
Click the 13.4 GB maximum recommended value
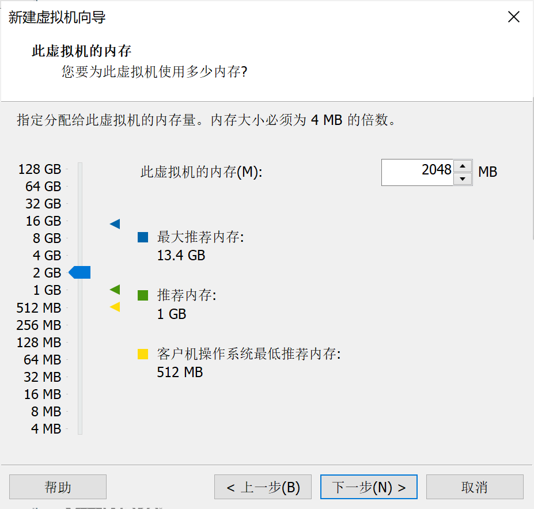(x=181, y=255)
